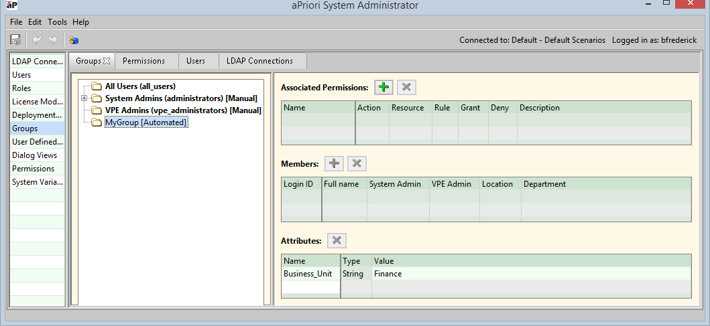Click the Undo arrow icon

(x=38, y=40)
